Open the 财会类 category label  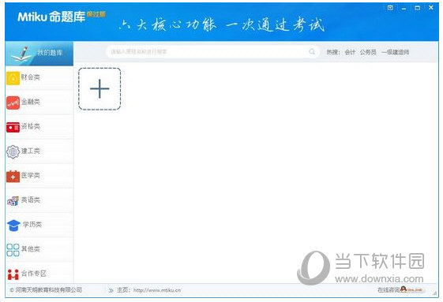(x=31, y=77)
